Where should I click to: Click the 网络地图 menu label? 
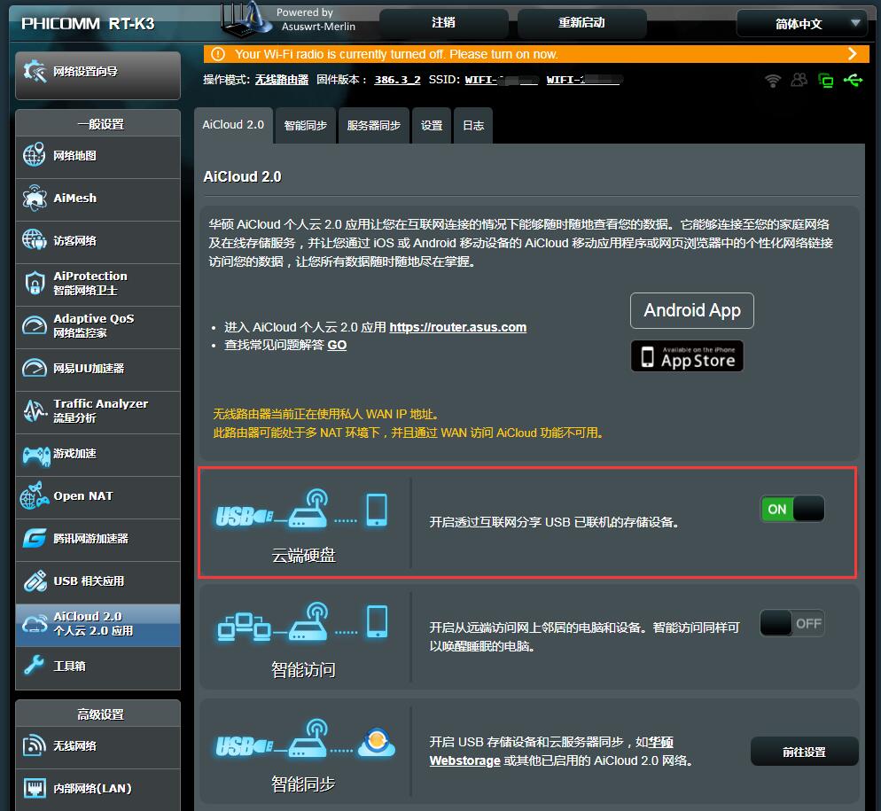[74, 156]
